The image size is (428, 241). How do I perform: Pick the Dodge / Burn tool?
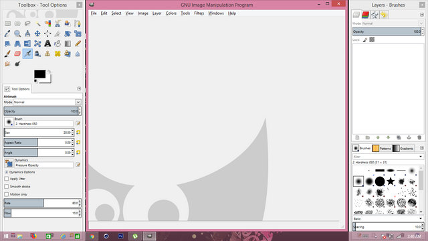[x=17, y=64]
